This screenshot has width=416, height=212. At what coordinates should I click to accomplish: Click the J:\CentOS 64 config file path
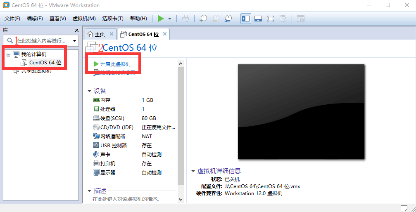point(262,186)
